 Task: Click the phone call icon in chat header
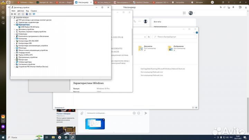click(135, 21)
